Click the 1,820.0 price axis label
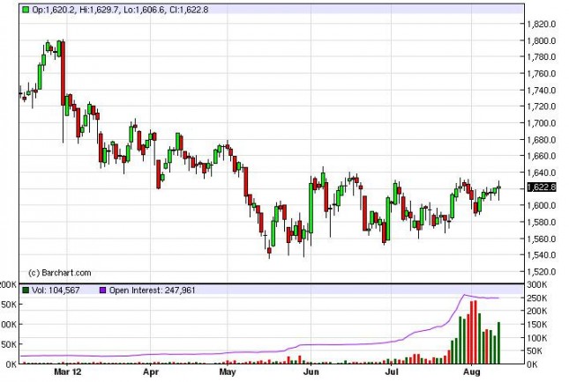Viewport: 569px width, 382px height. (x=541, y=25)
